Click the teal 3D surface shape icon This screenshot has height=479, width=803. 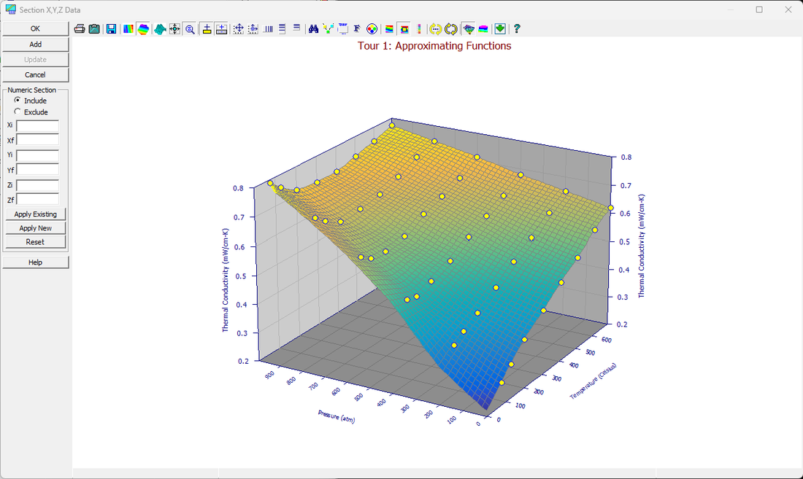coord(160,29)
